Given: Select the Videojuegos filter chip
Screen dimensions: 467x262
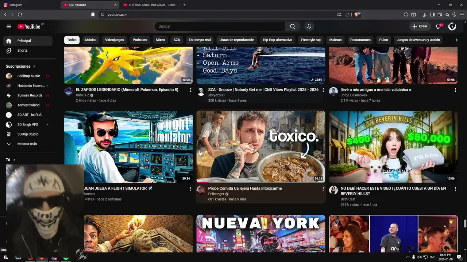Looking at the screenshot, I should pyautogui.click(x=115, y=40).
